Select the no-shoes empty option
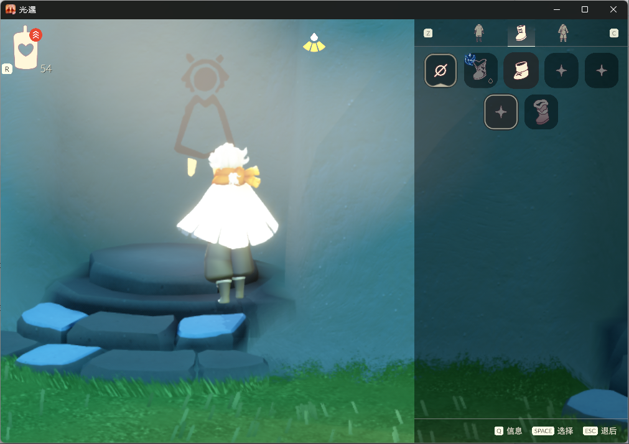Screen dimensions: 629x444 pyautogui.click(x=440, y=71)
